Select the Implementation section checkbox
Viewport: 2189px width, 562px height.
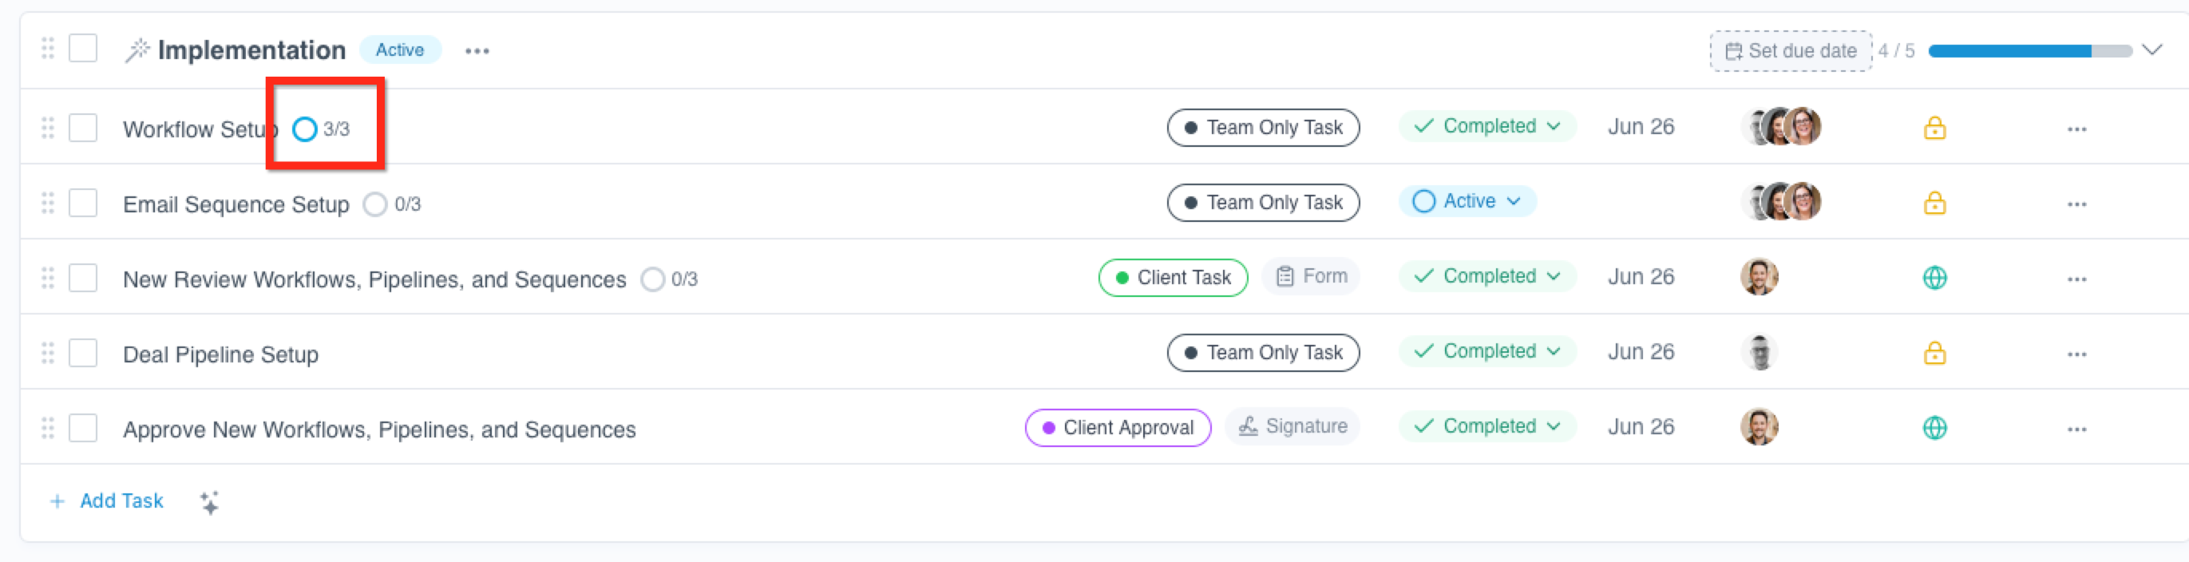click(83, 49)
